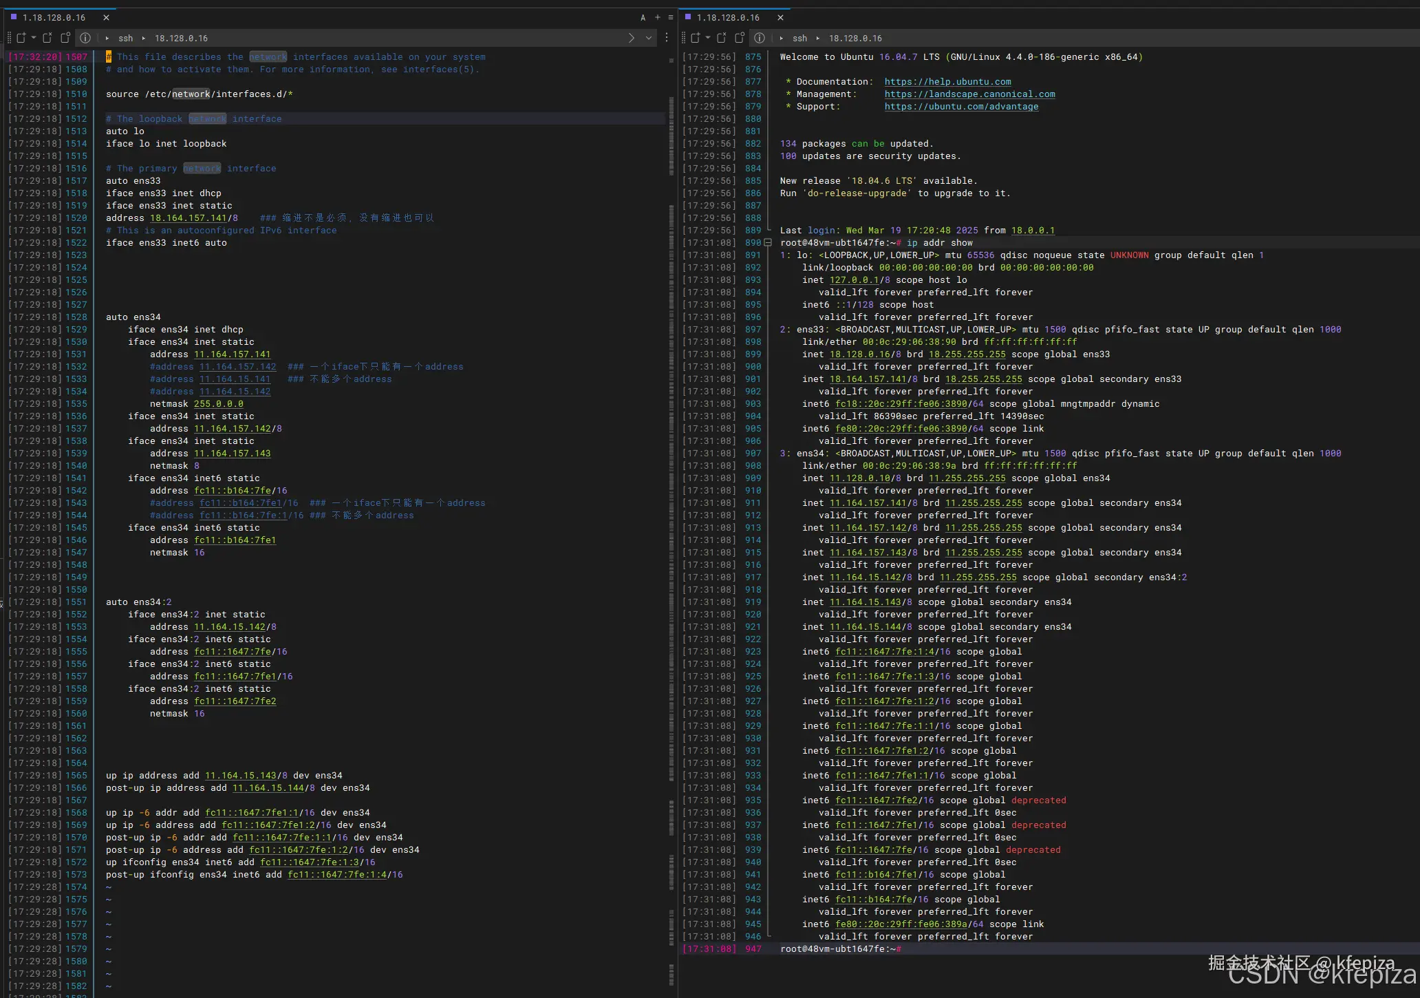The height and width of the screenshot is (998, 1420).
Task: Expand address bar history dropdown chevron
Action: pos(649,38)
